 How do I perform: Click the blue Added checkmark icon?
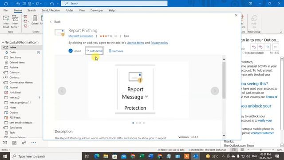click(71, 51)
